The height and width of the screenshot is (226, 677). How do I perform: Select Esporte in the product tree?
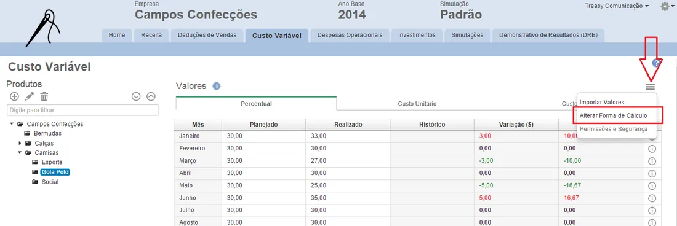click(52, 162)
